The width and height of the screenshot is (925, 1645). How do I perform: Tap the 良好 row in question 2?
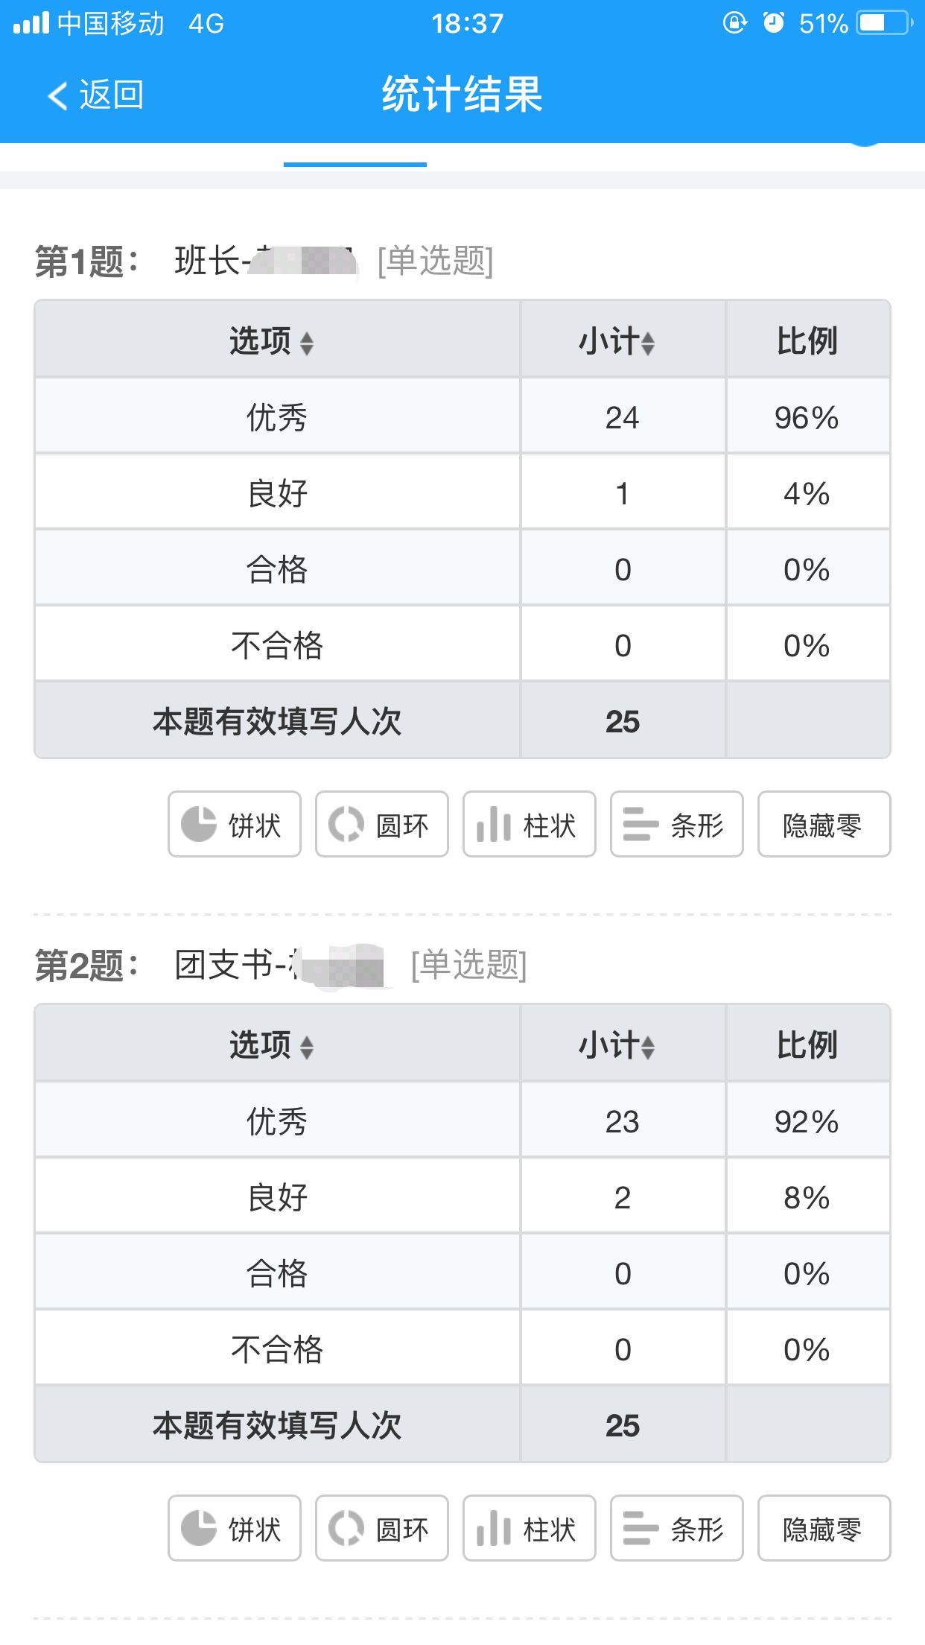462,1196
